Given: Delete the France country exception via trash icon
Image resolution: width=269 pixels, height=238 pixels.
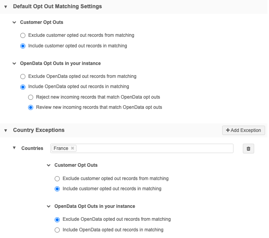Looking at the screenshot, I should pyautogui.click(x=248, y=148).
